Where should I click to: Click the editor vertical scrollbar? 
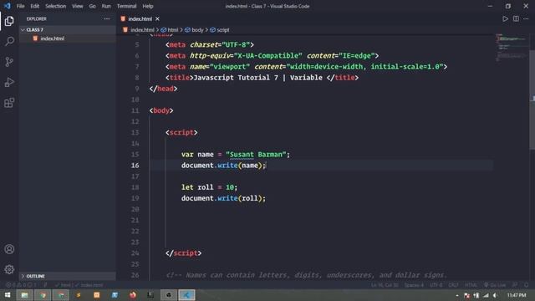(x=532, y=99)
